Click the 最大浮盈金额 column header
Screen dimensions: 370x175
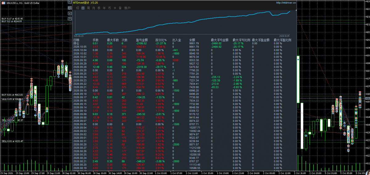[x=261, y=40]
